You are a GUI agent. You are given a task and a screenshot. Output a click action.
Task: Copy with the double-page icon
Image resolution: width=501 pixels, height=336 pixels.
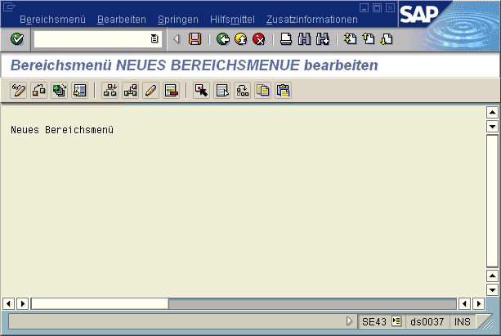[263, 91]
